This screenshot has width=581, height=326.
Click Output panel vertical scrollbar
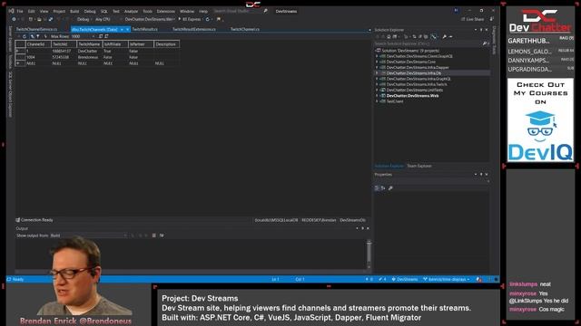369,254
